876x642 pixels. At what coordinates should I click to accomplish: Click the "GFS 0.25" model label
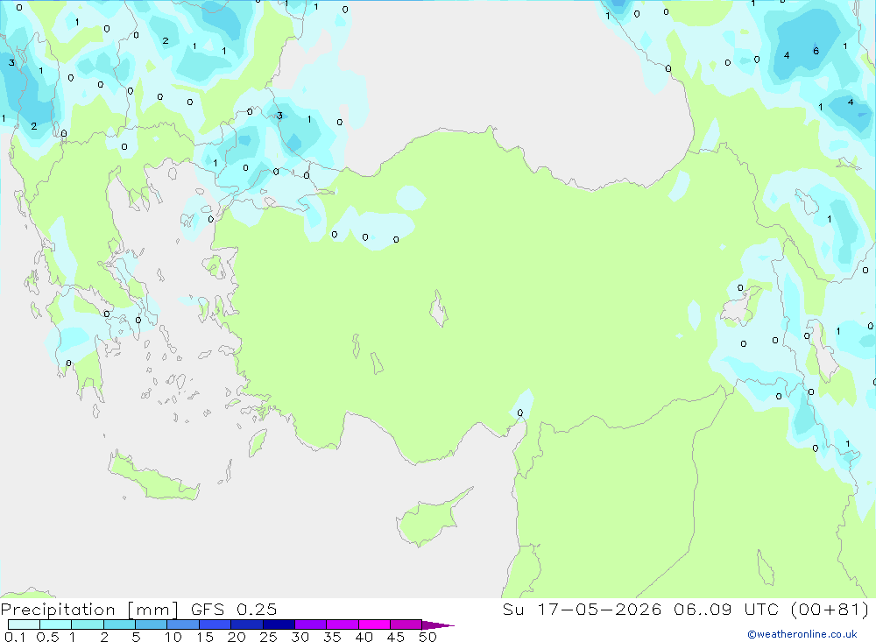point(234,610)
